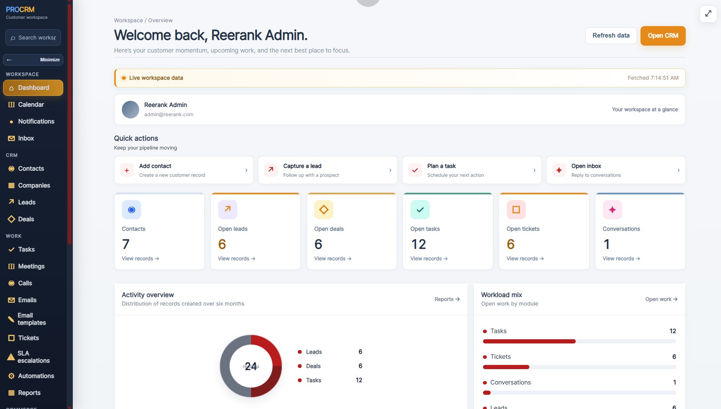Click the Open CRM button

point(663,36)
